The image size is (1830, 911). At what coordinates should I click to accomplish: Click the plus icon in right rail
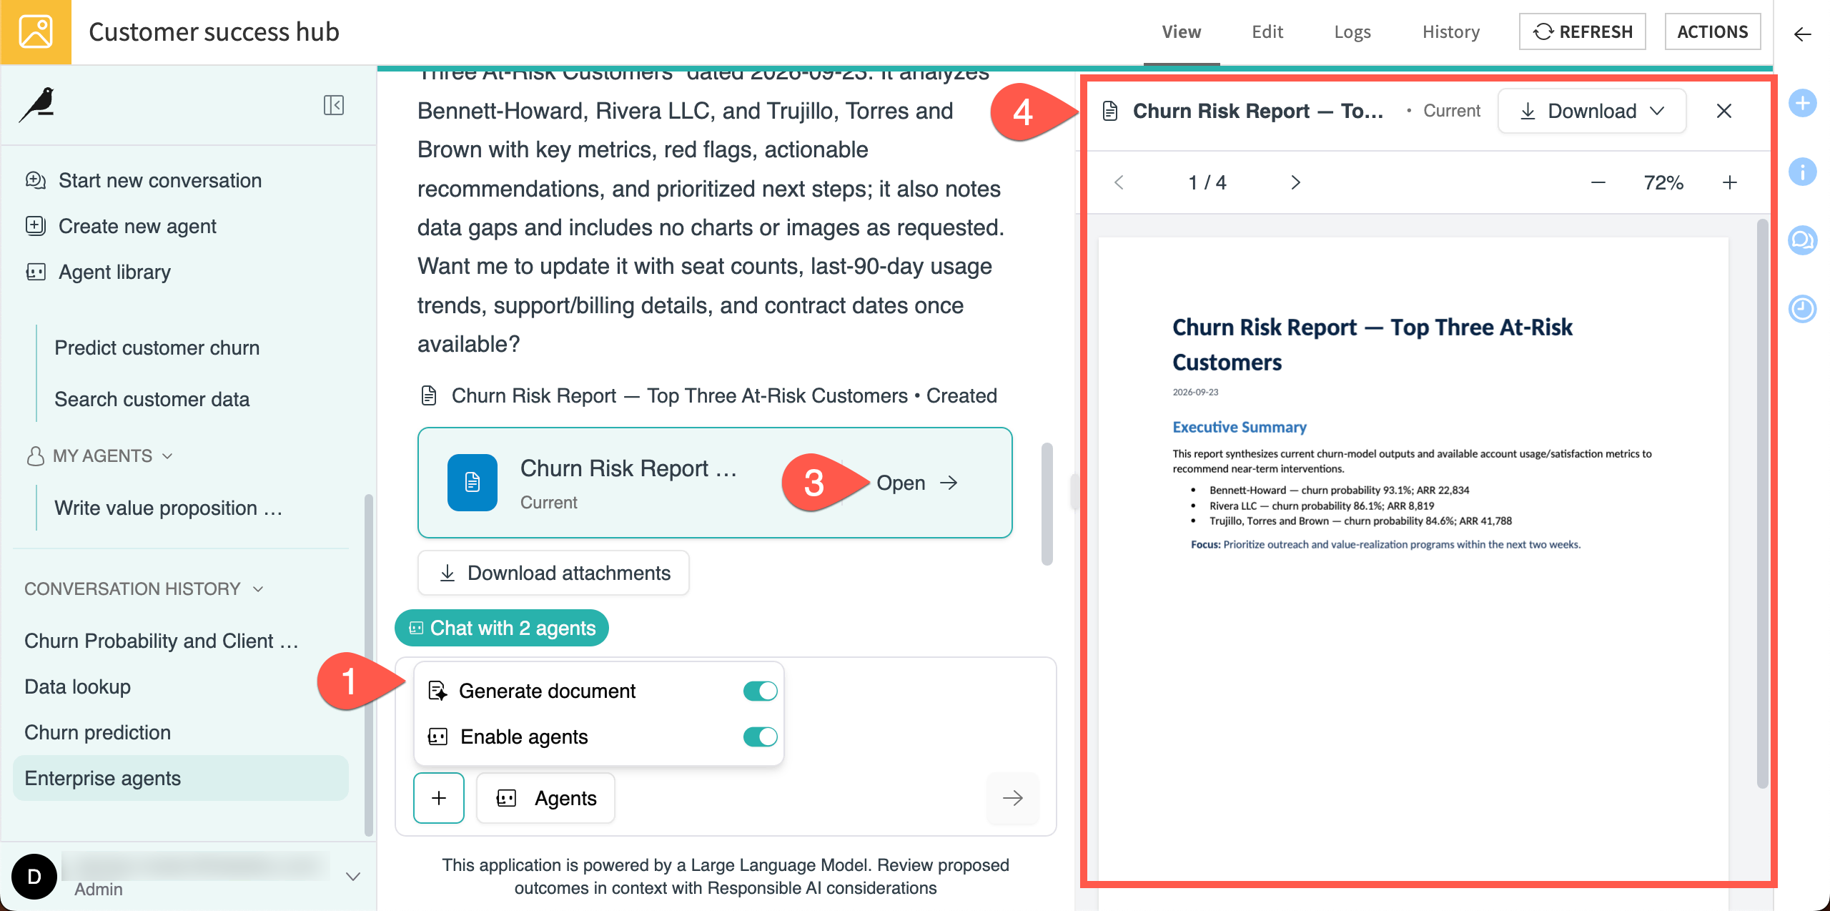click(x=1802, y=103)
